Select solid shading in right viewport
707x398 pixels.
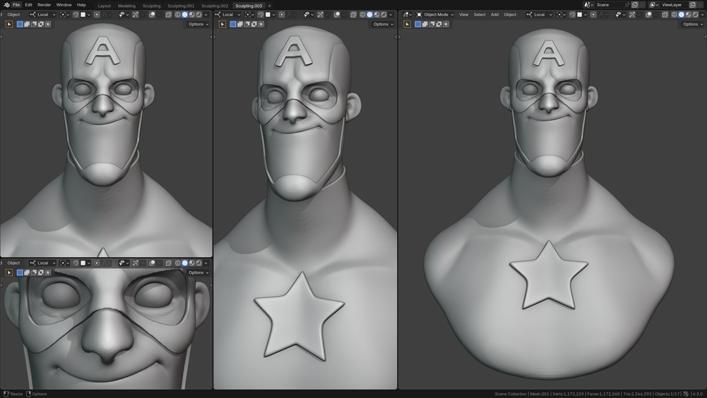pyautogui.click(x=681, y=15)
